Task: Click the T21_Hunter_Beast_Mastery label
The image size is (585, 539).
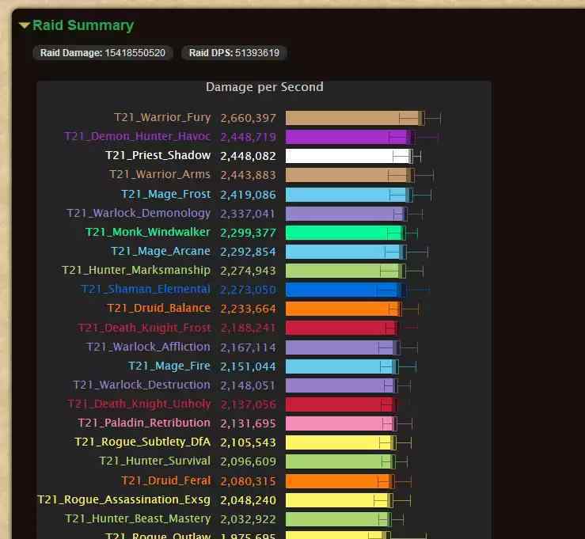Action: tap(138, 519)
